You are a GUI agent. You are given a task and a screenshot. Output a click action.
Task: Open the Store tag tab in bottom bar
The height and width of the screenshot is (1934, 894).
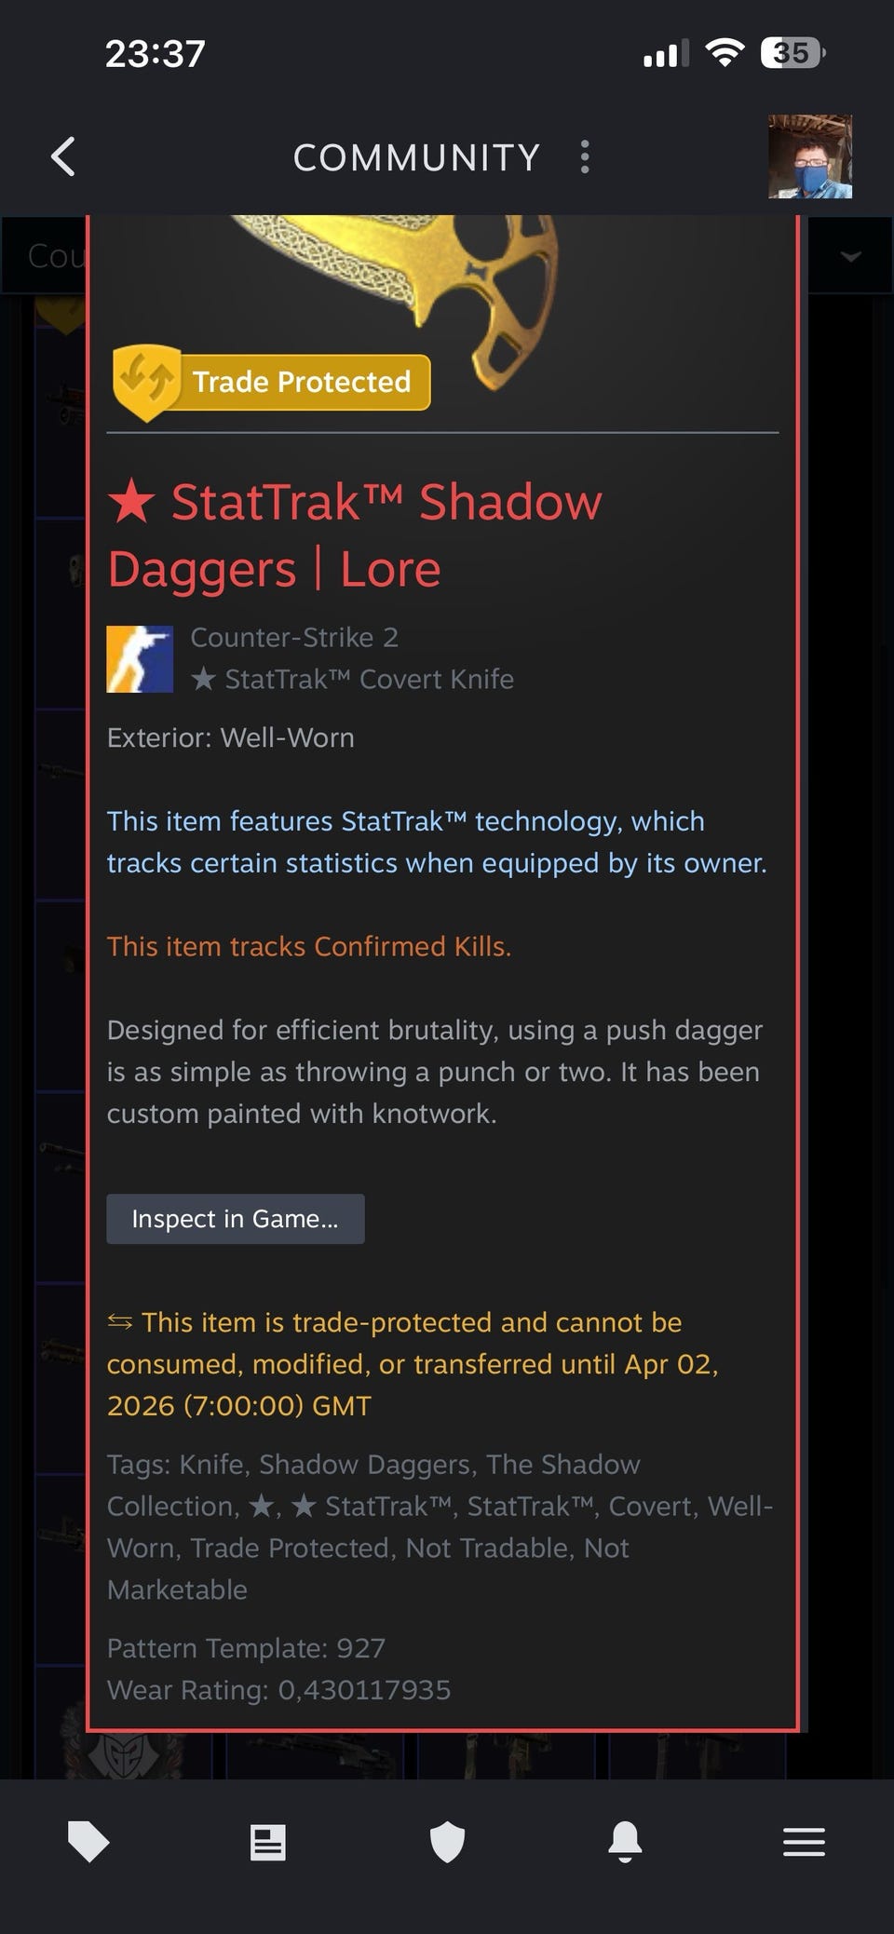pyautogui.click(x=88, y=1842)
